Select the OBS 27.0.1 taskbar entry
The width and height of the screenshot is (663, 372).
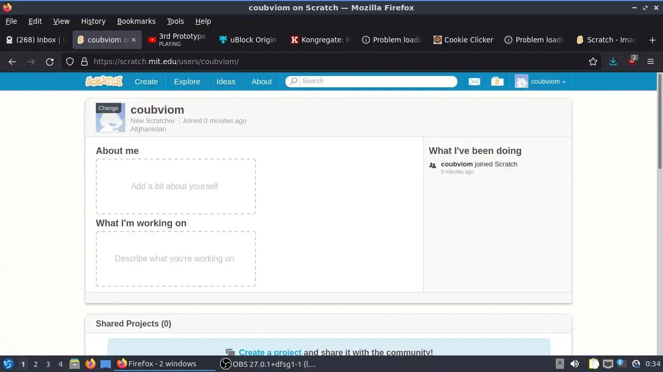268,364
